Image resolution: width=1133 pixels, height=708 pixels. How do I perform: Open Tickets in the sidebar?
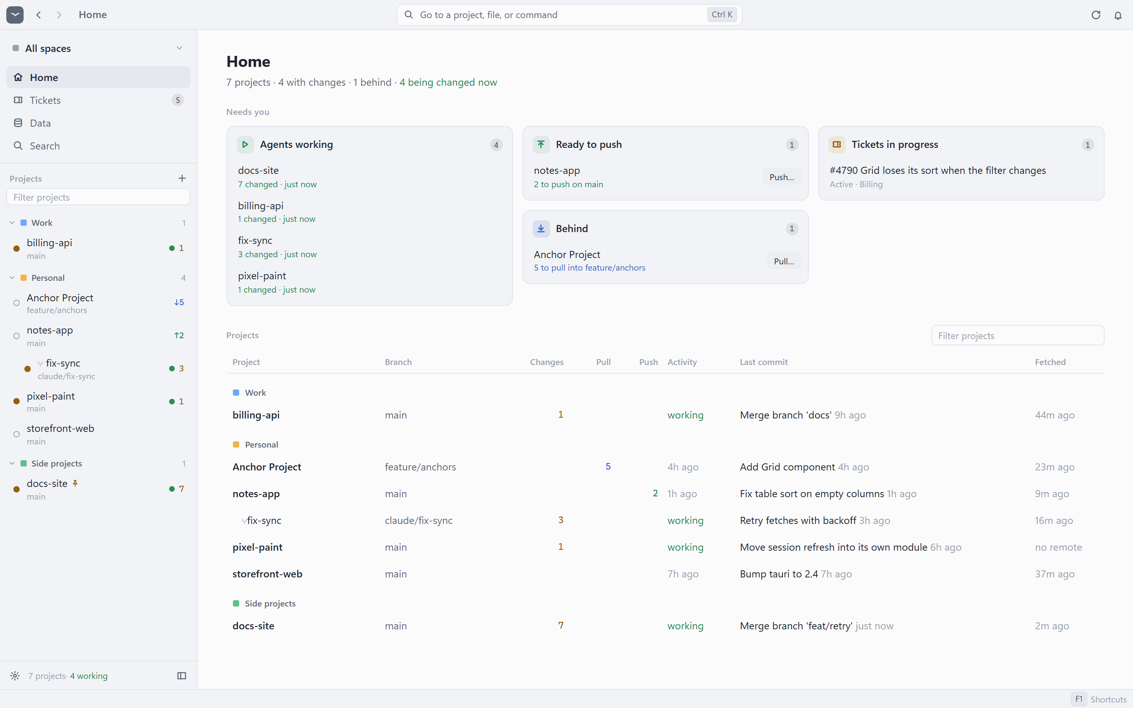click(x=98, y=100)
